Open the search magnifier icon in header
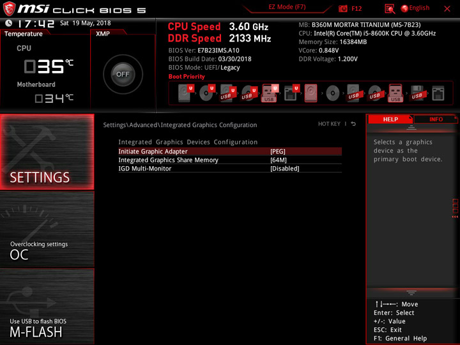This screenshot has height=345, width=460. (x=390, y=9)
